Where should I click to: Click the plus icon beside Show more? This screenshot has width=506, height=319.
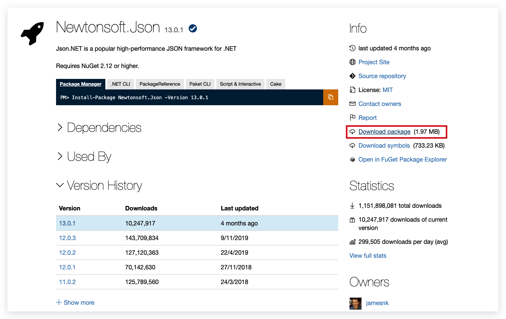(x=59, y=302)
